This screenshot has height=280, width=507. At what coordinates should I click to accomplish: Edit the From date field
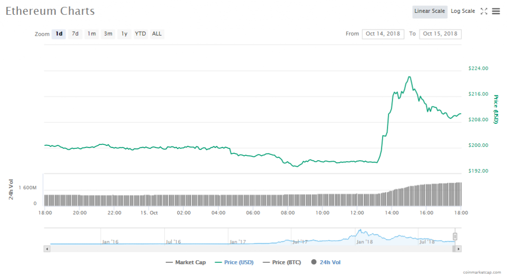383,34
